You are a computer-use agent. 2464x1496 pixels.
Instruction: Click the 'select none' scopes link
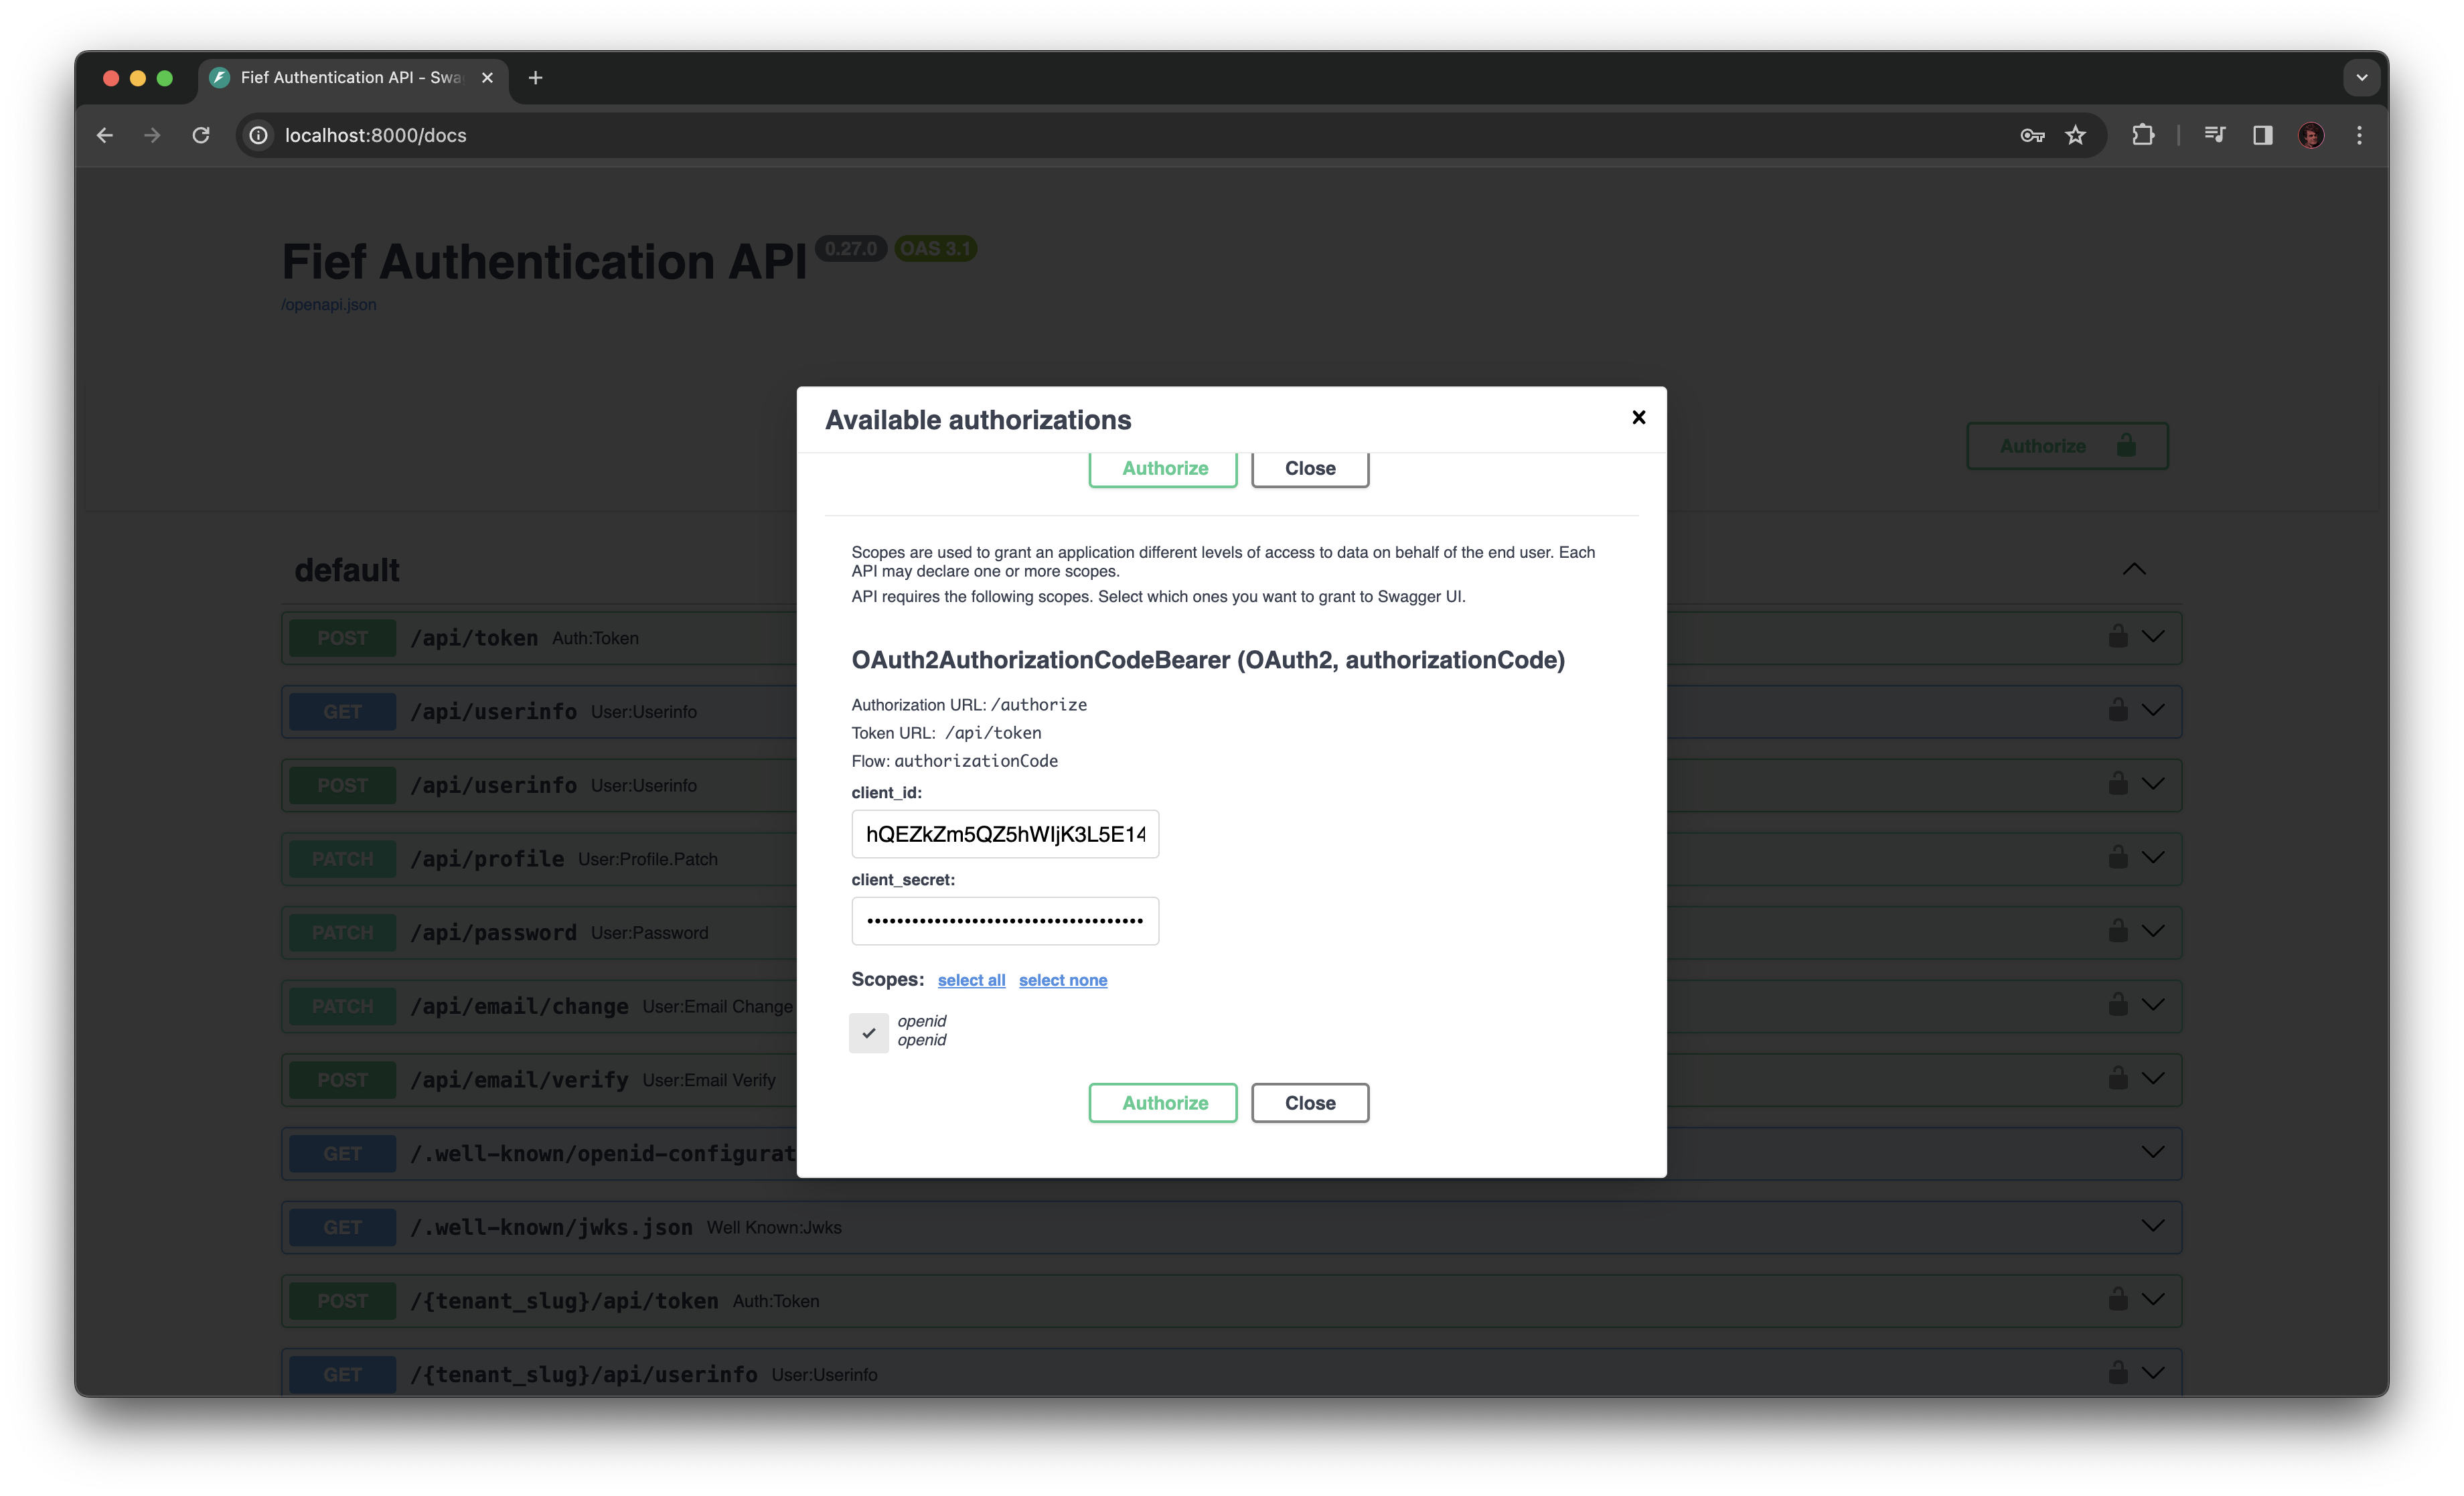tap(1062, 980)
